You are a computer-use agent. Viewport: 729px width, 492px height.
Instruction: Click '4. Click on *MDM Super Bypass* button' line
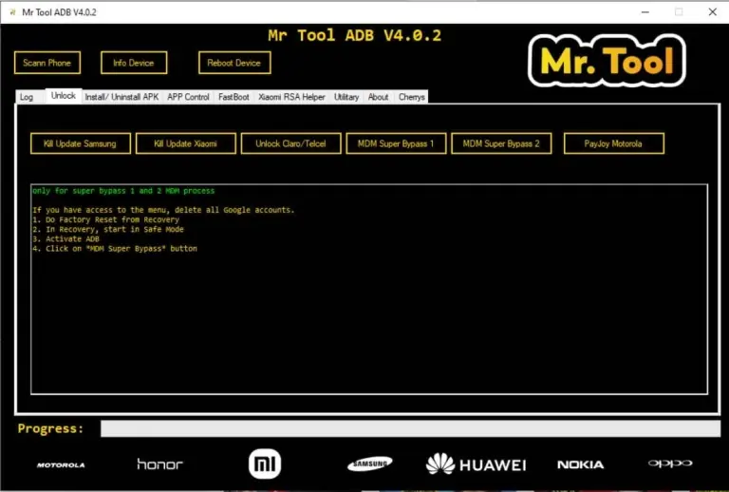pos(114,249)
